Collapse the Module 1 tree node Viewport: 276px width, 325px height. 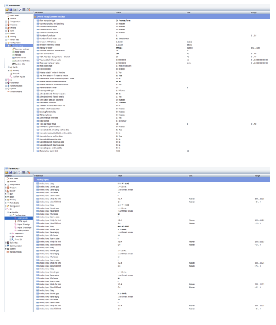pos(8,212)
